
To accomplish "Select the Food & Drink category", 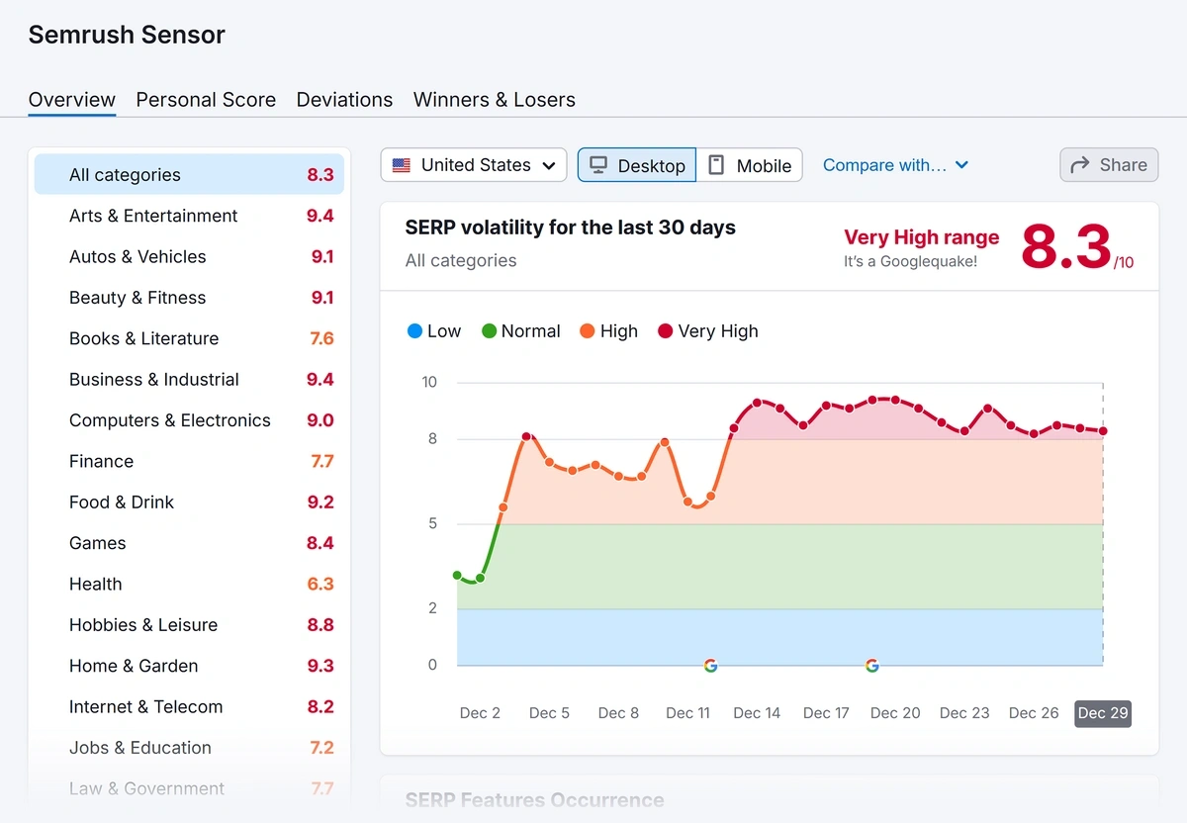I will pyautogui.click(x=189, y=503).
